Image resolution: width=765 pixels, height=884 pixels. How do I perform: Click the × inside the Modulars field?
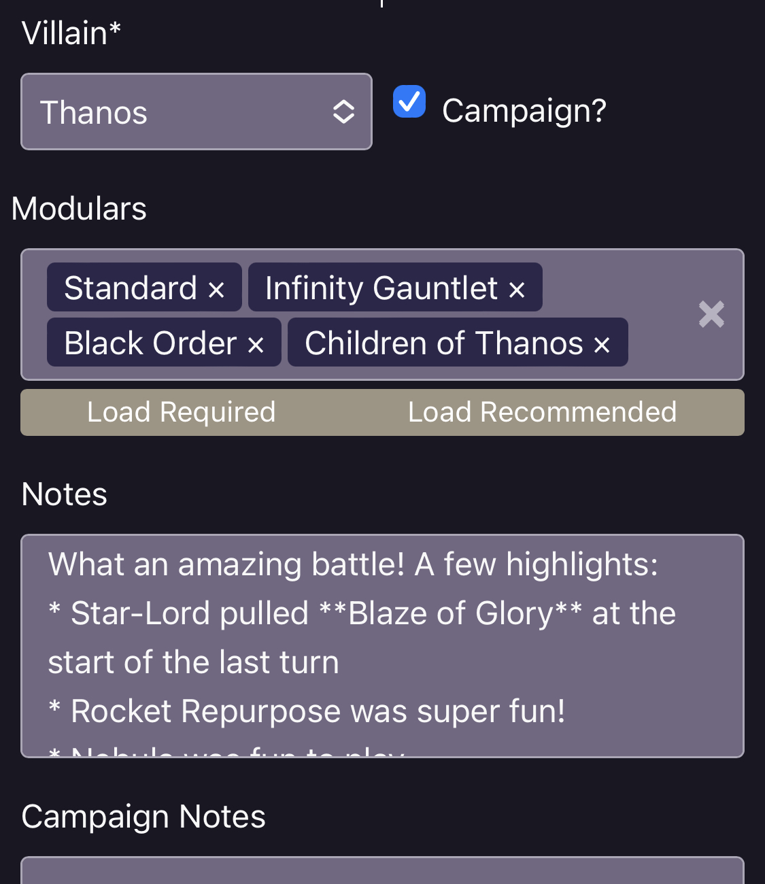click(711, 314)
